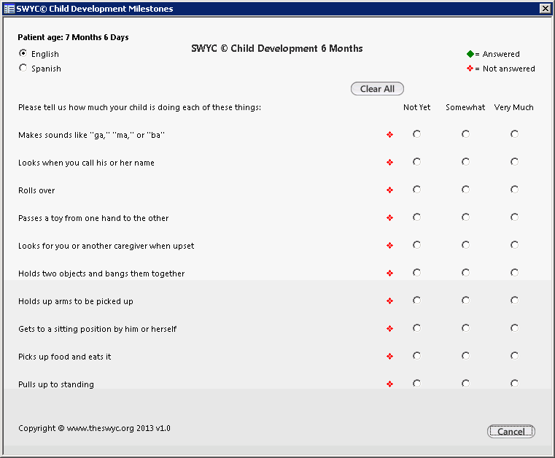
Task: Click the red Not answered legend icon
Action: click(x=470, y=69)
